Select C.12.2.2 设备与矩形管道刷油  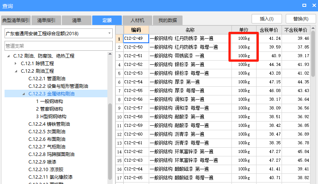(x=58, y=86)
